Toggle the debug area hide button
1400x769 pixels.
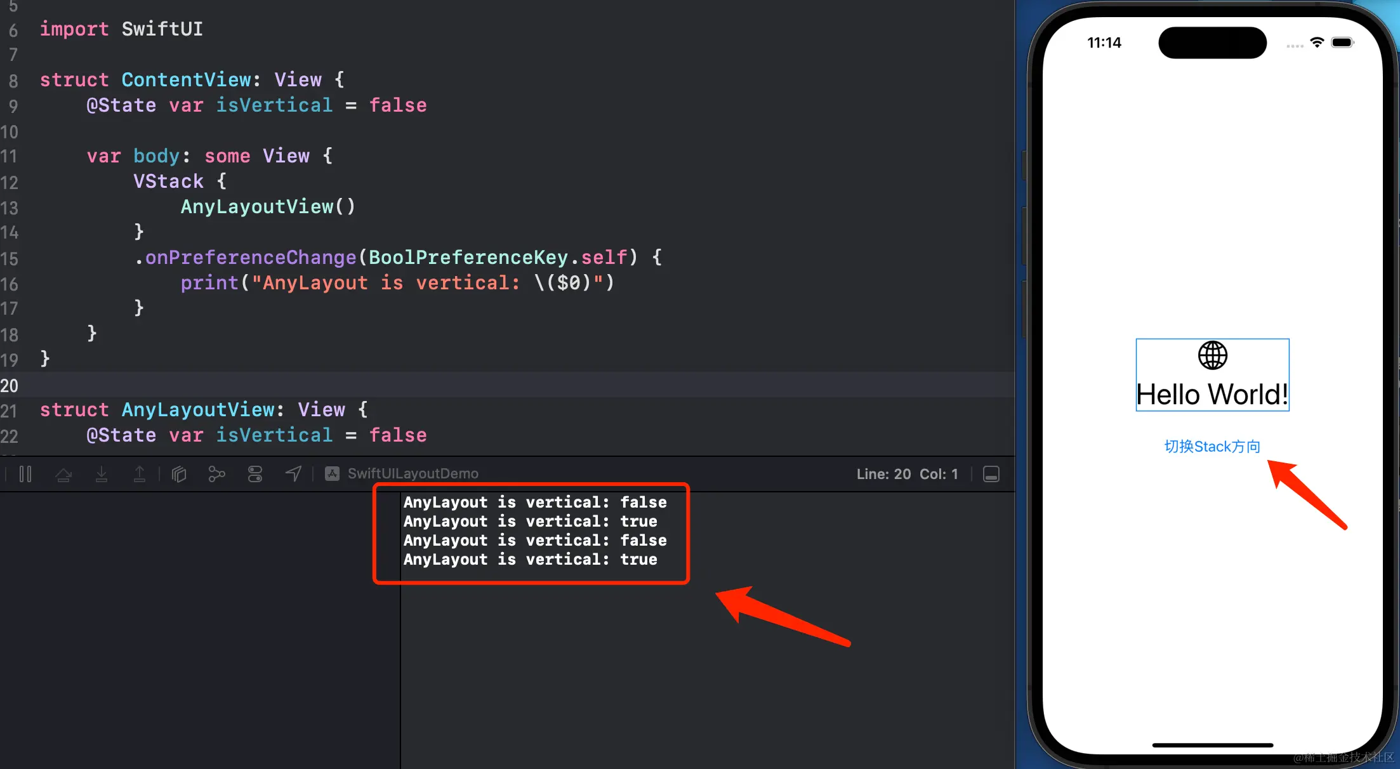coord(991,474)
